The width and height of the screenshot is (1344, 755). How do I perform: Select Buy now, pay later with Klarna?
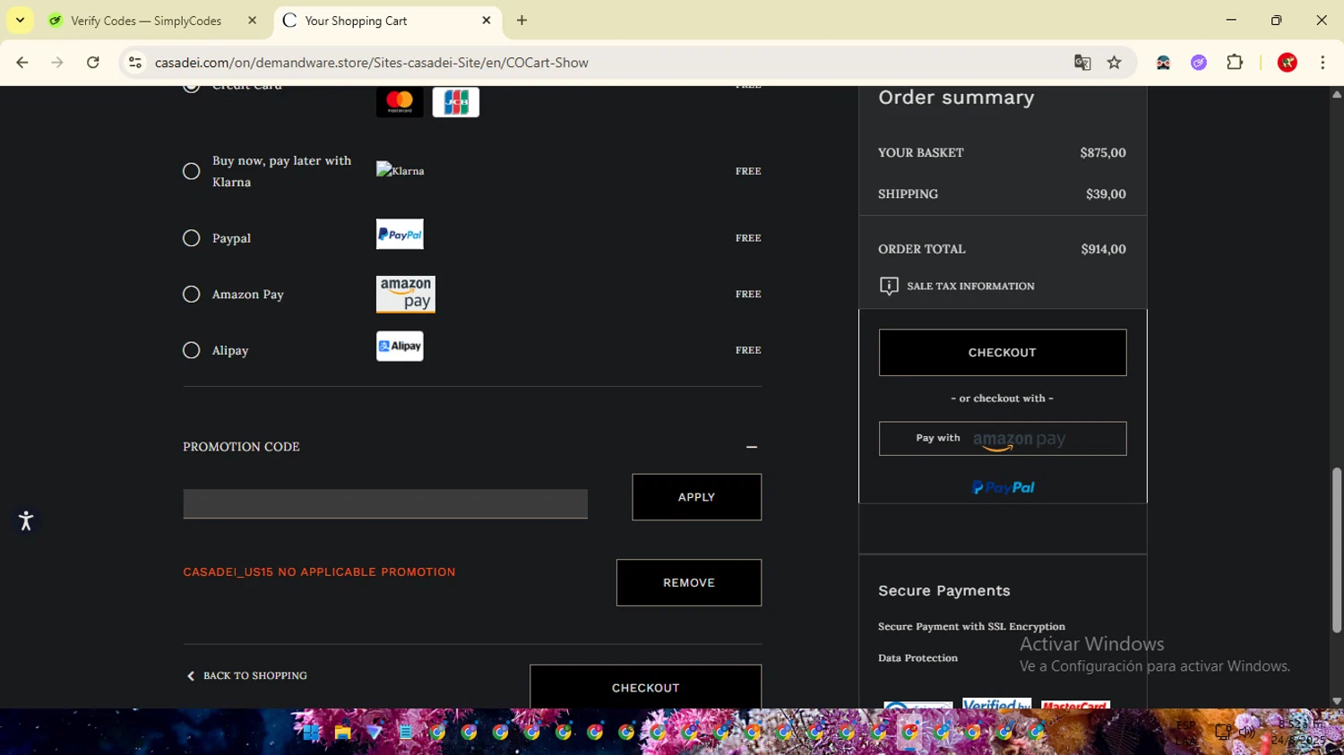pyautogui.click(x=192, y=171)
